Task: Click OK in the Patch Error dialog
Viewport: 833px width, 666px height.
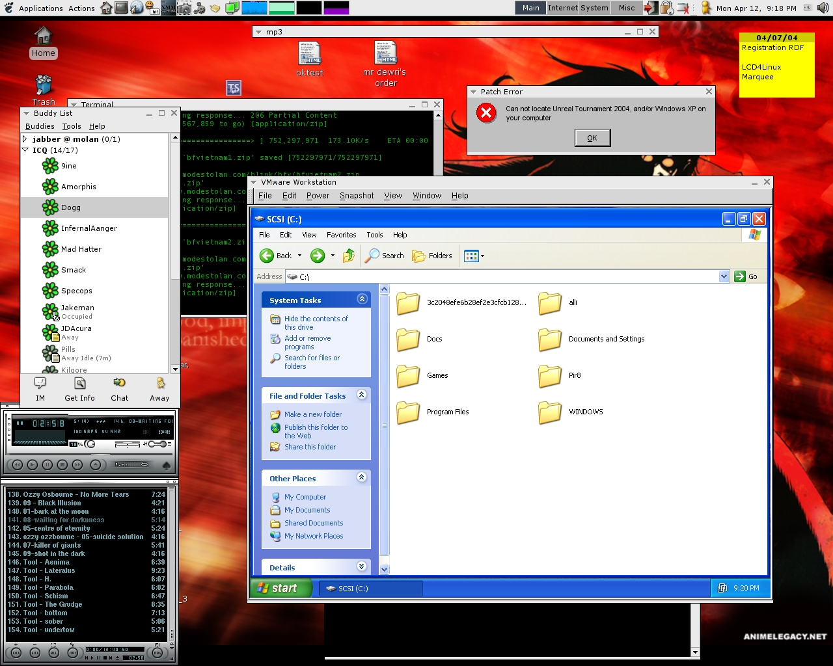Action: point(592,138)
